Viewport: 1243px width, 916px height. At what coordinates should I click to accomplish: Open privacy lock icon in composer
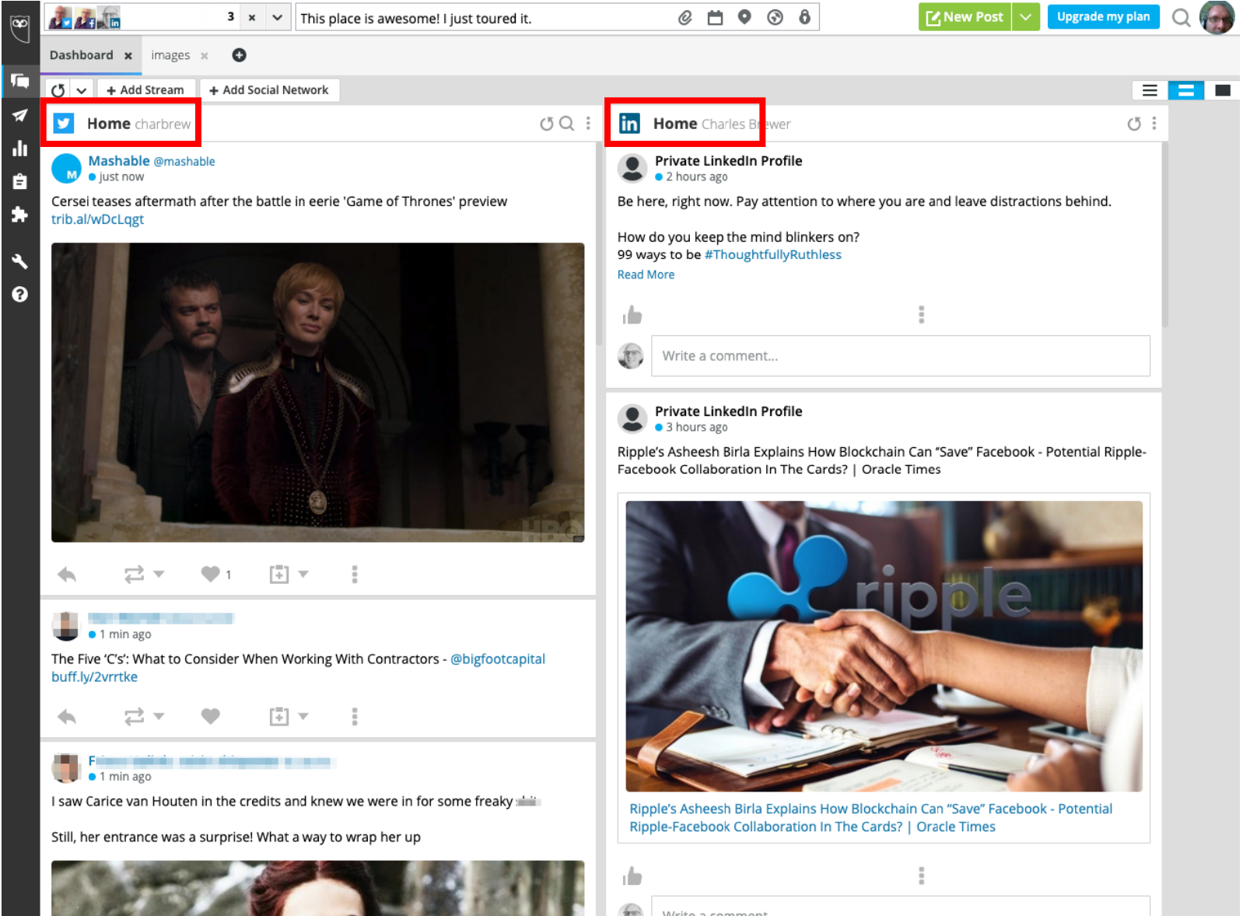[804, 17]
